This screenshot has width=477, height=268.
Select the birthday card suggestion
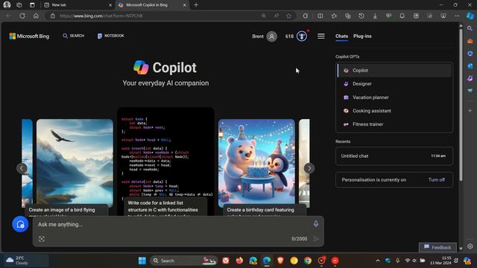coord(256,167)
